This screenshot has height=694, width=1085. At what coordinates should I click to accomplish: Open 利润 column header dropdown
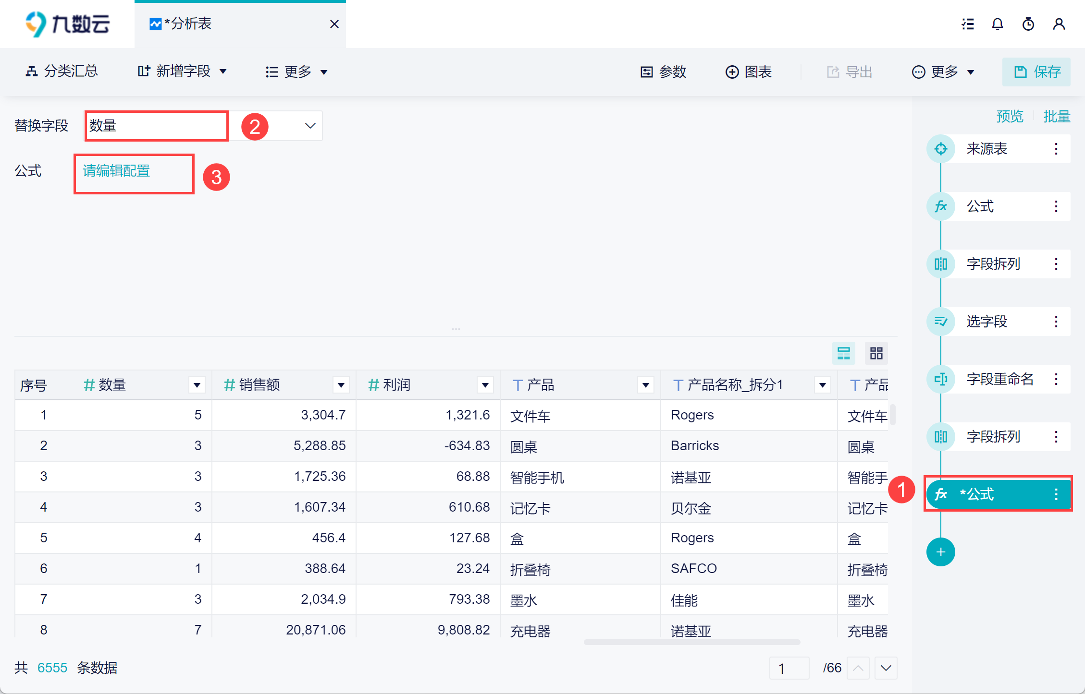click(485, 385)
